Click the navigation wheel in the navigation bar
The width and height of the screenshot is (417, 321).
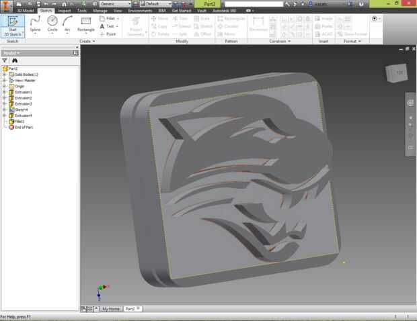(x=411, y=103)
